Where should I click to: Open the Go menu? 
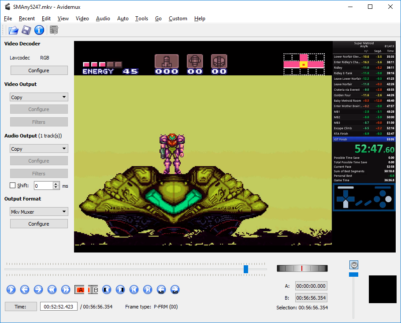(158, 19)
